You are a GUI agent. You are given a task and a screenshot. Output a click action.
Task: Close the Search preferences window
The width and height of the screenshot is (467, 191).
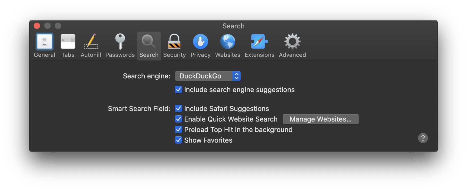pyautogui.click(x=37, y=26)
